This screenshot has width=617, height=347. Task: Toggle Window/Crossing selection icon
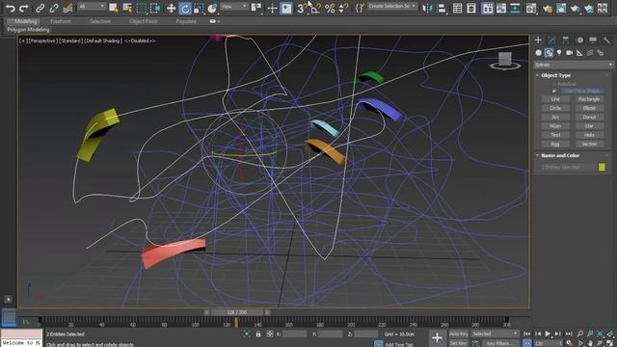pos(156,8)
